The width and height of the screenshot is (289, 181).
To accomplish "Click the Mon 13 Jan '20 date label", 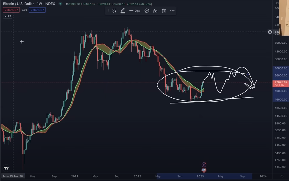I will click(x=13, y=176).
